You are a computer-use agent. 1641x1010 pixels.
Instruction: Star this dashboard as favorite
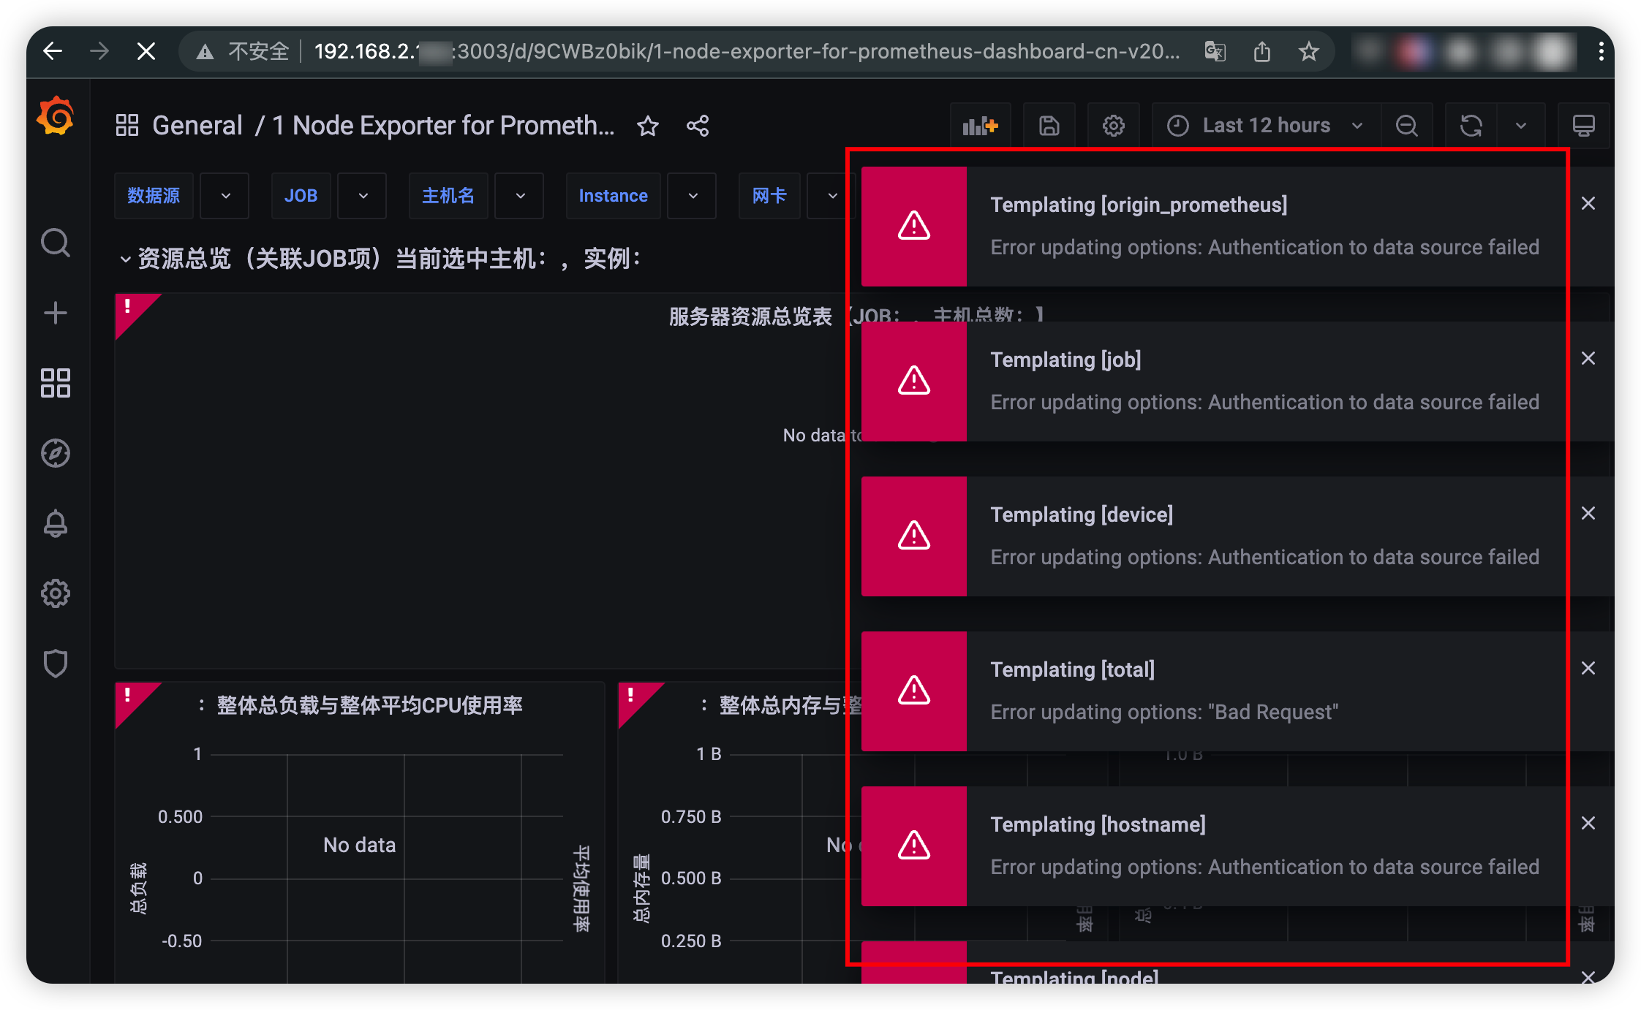point(648,126)
